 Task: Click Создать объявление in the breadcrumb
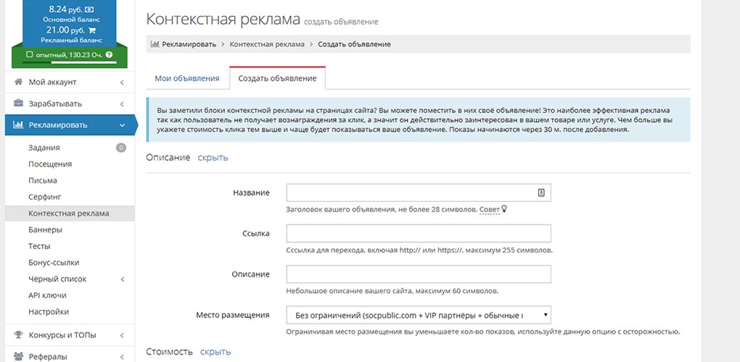point(355,44)
